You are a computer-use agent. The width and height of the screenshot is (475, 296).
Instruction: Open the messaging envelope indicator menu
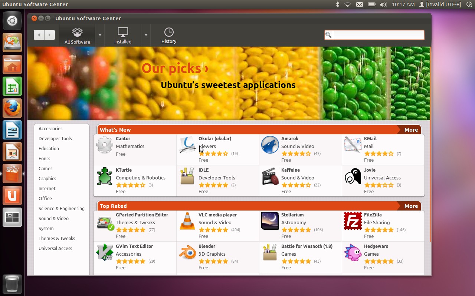(359, 4)
